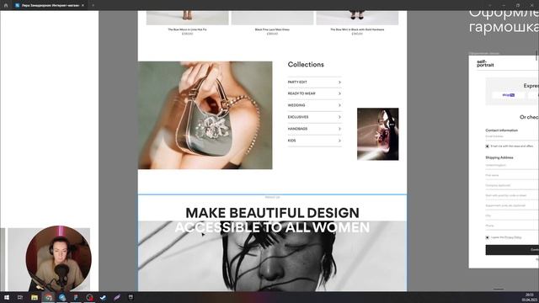Click the Phone input field
The image size is (539, 303).
(512, 226)
